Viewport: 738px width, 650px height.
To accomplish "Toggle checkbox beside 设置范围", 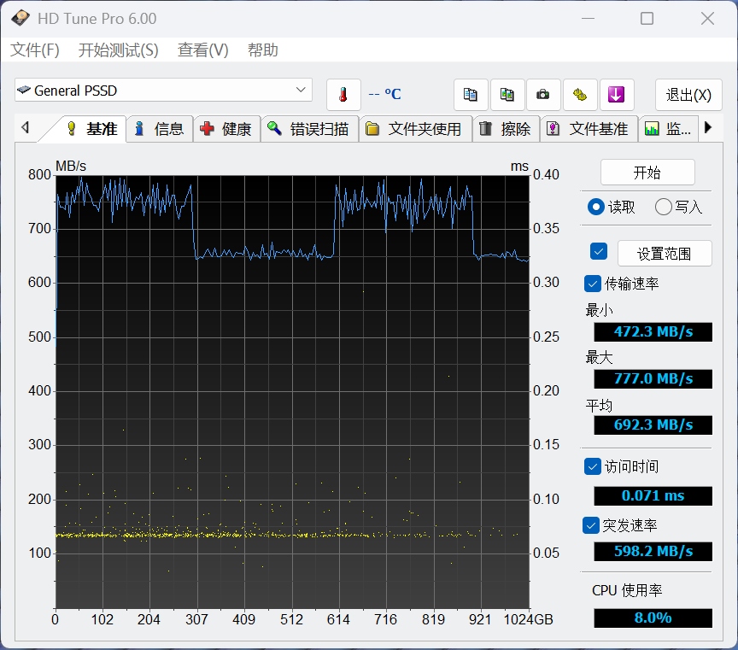I will pyautogui.click(x=598, y=251).
